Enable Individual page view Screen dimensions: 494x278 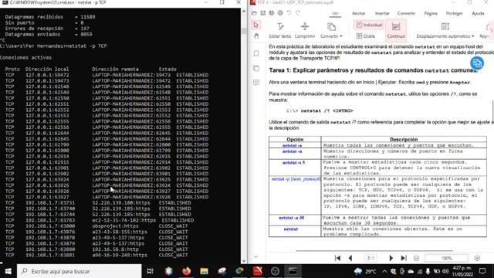369,25
